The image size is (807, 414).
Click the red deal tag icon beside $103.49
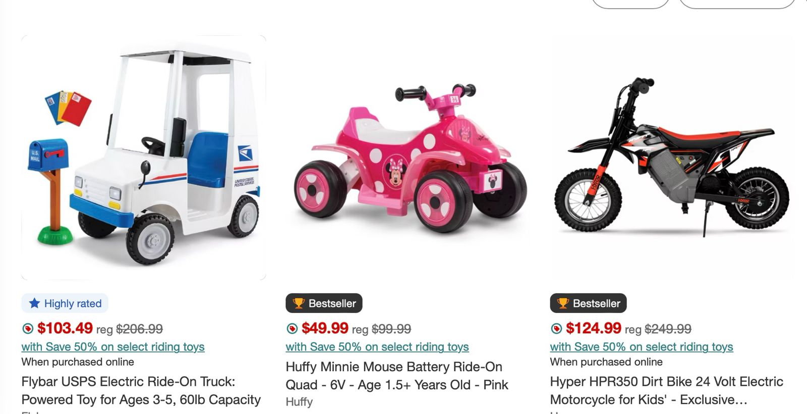point(28,328)
